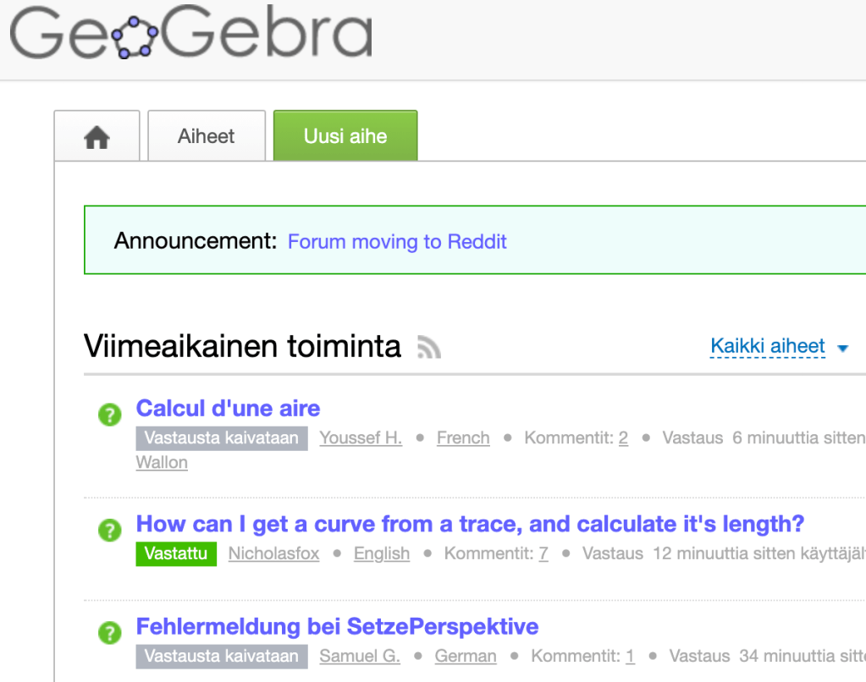Open Forum moving to Reddit announcement

tap(397, 242)
